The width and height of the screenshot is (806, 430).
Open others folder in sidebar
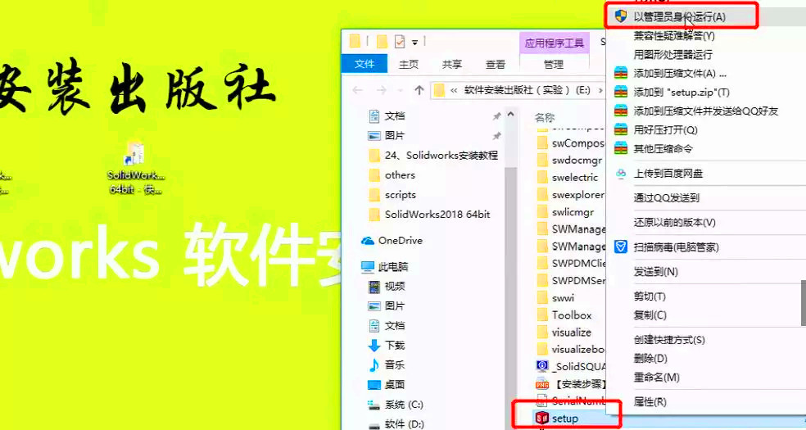point(400,174)
